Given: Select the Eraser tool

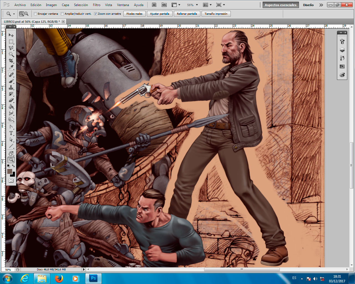Looking at the screenshot, I should click(x=11, y=100).
